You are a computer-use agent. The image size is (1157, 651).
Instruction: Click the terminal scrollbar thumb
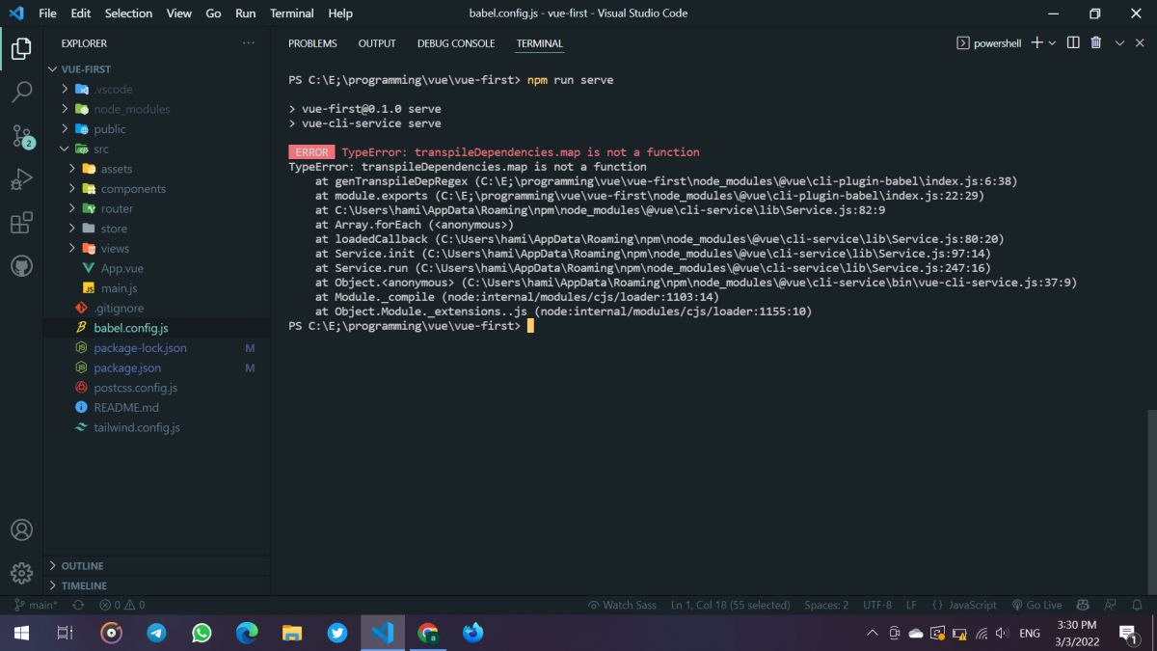1151,501
